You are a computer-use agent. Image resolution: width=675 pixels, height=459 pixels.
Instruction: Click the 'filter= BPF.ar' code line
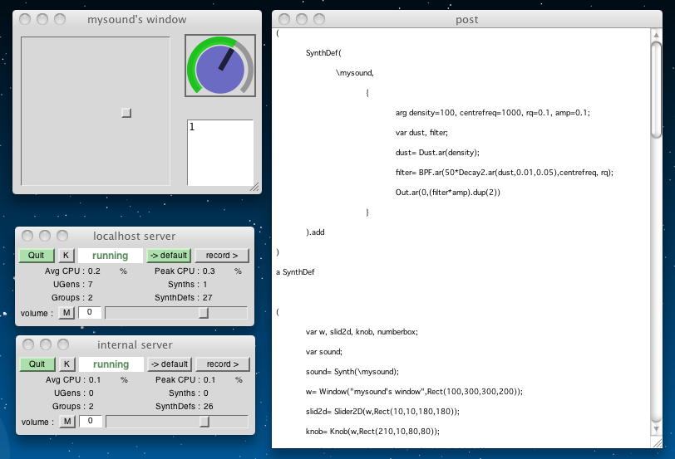point(504,173)
